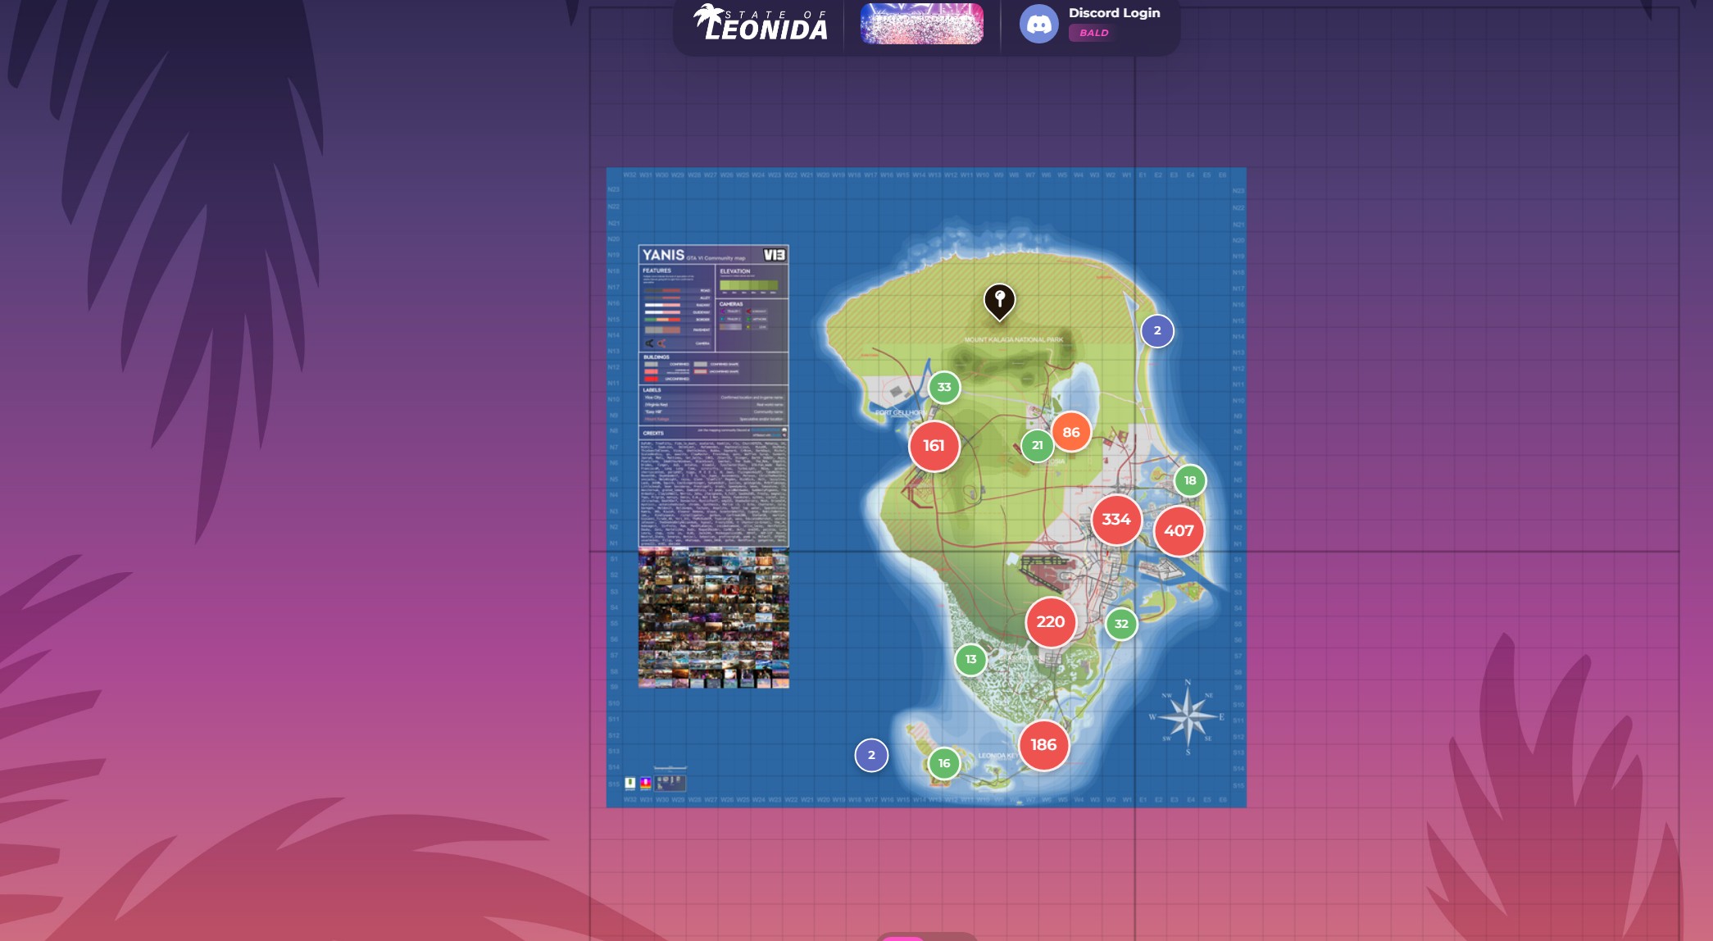Expand the green cluster marker 21
The width and height of the screenshot is (1713, 941).
[x=1038, y=446]
